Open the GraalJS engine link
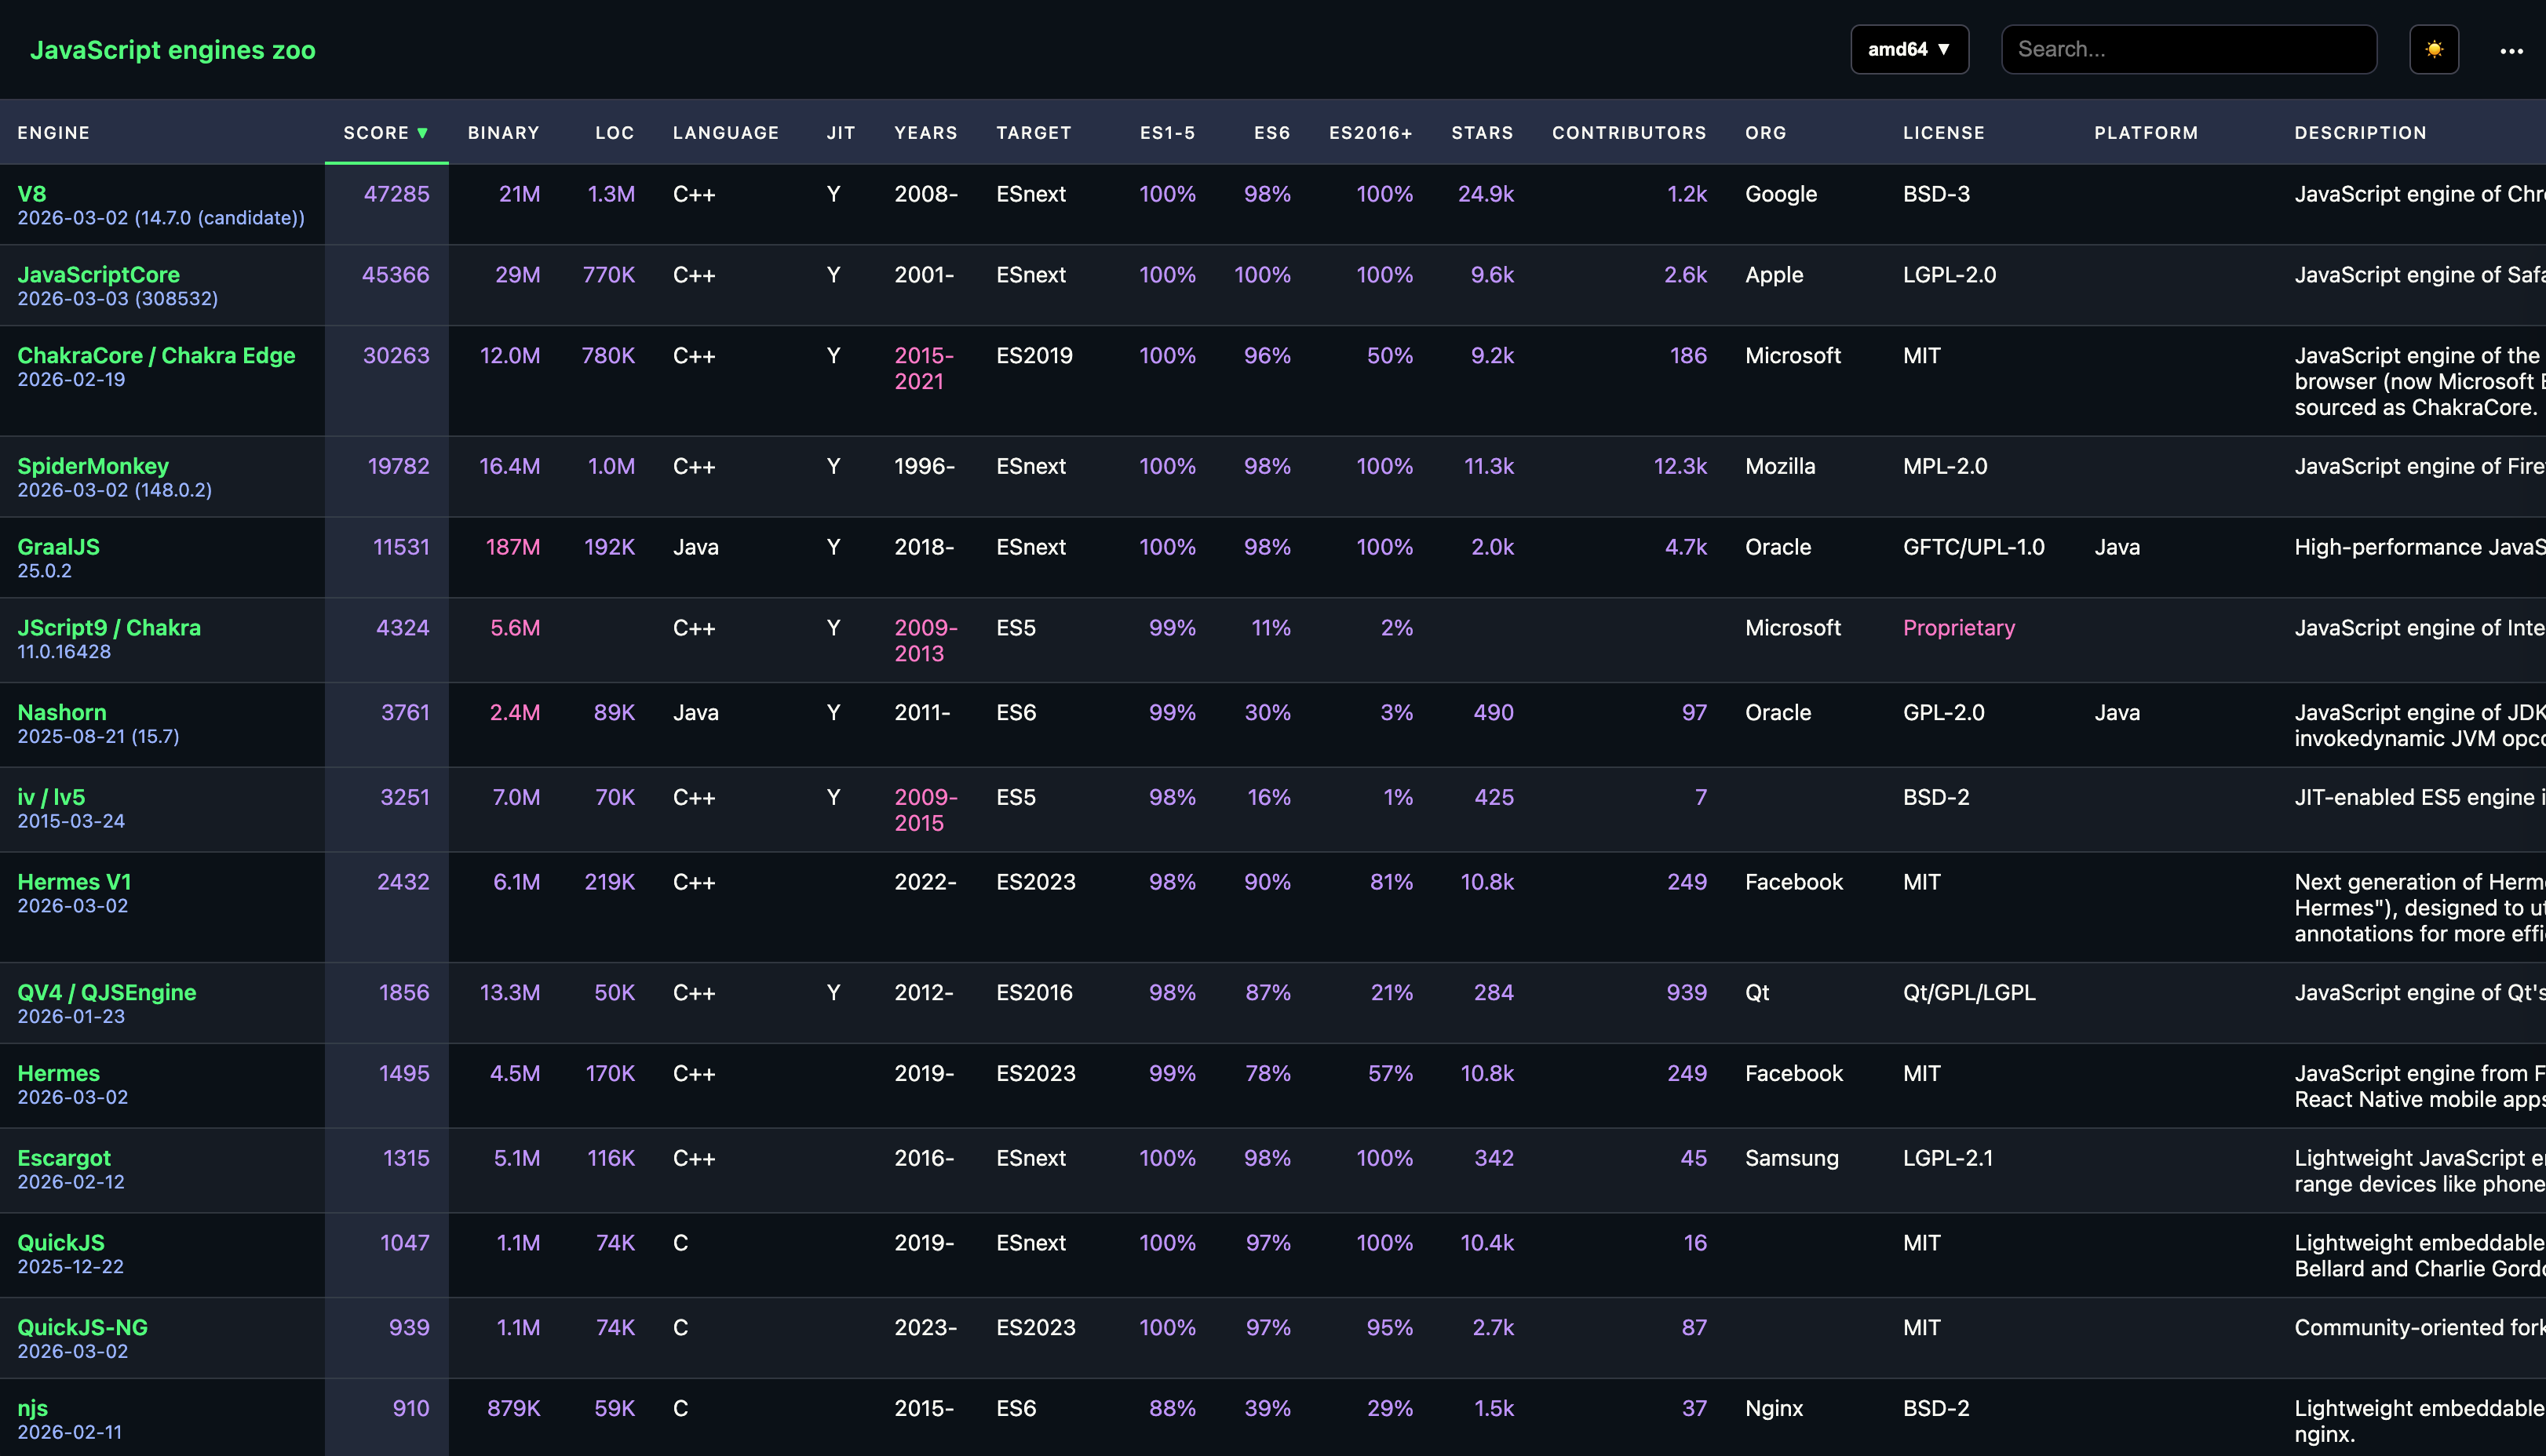 pos(58,547)
